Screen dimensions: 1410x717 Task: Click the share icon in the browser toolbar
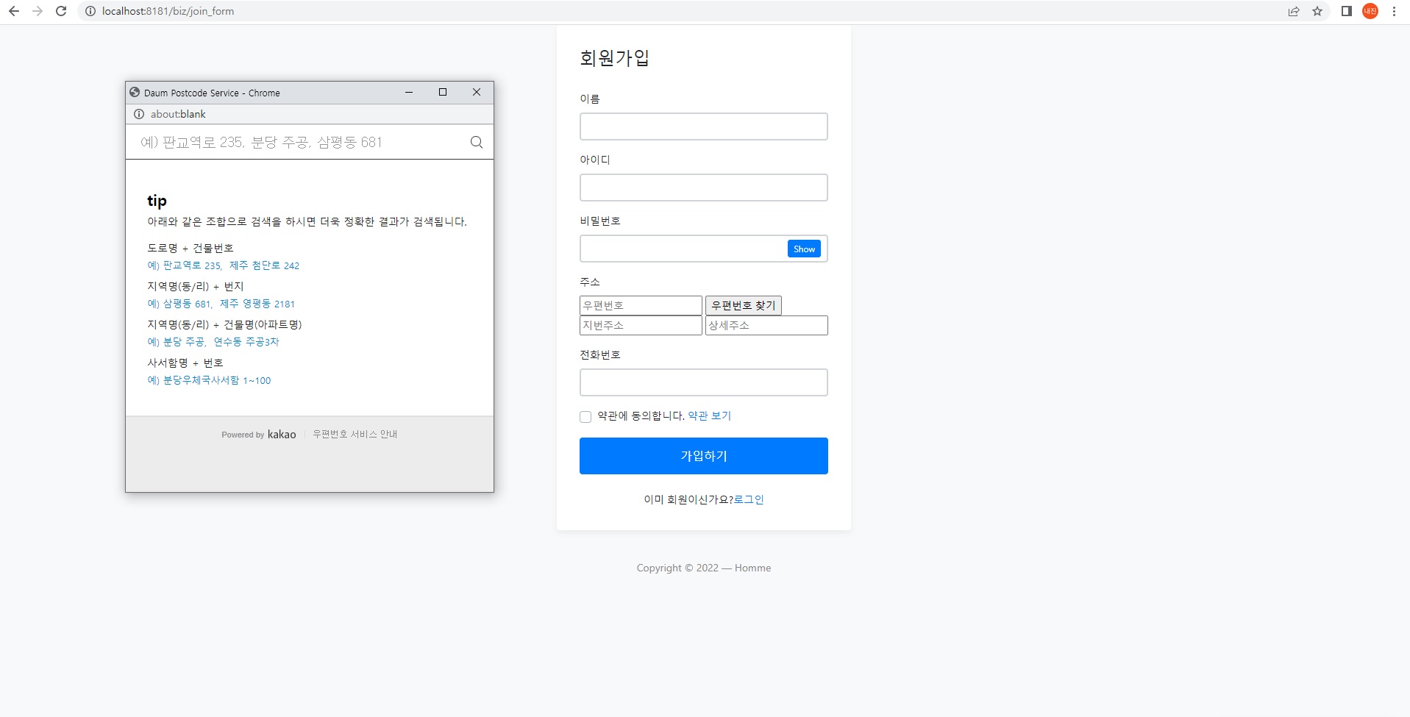1292,11
